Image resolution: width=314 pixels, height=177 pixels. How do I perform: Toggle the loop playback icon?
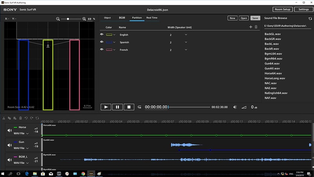[x=139, y=107]
